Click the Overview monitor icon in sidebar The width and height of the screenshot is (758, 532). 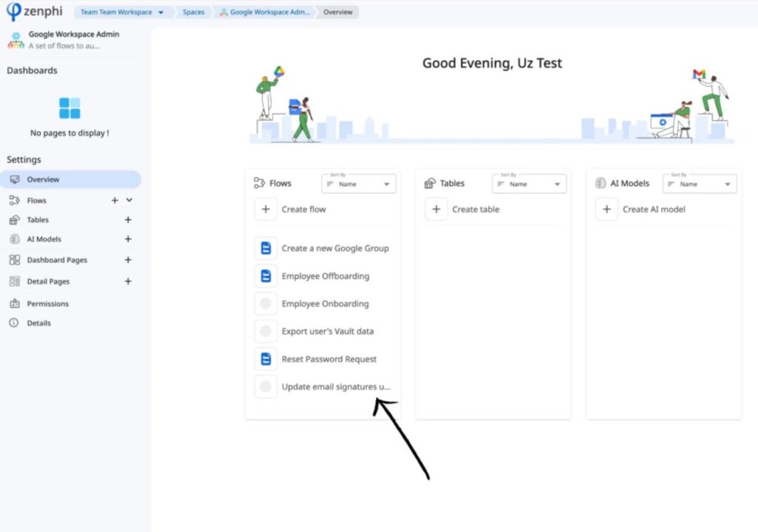click(15, 179)
